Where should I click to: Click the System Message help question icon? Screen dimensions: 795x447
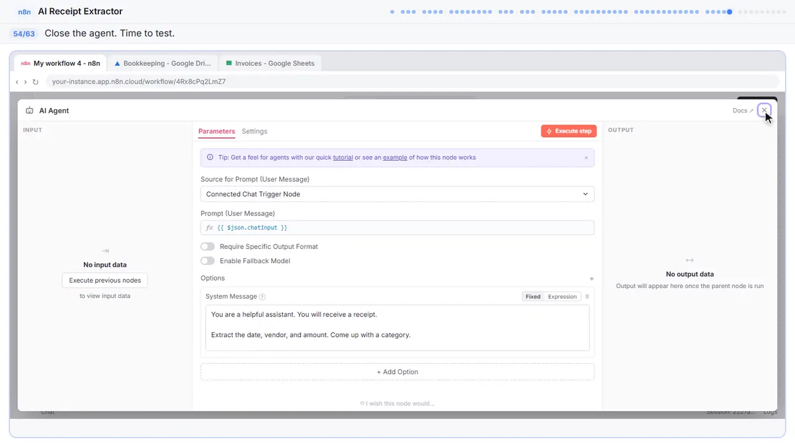click(262, 297)
